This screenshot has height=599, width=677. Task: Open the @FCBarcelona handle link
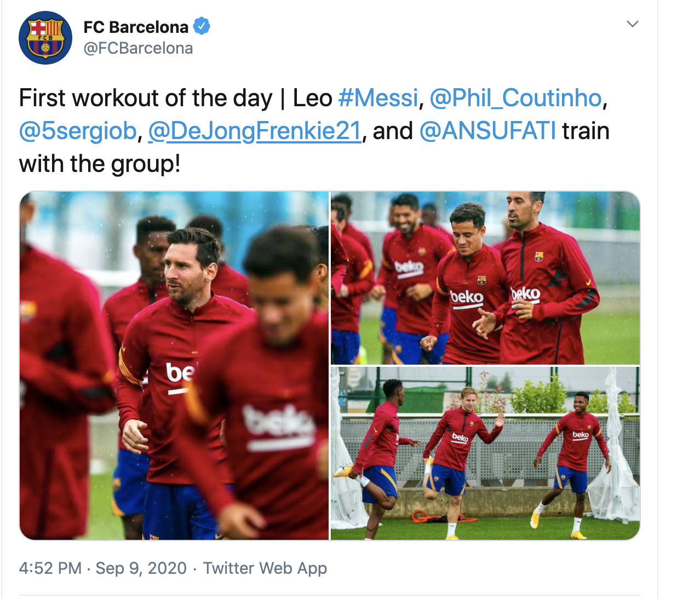pos(138,48)
